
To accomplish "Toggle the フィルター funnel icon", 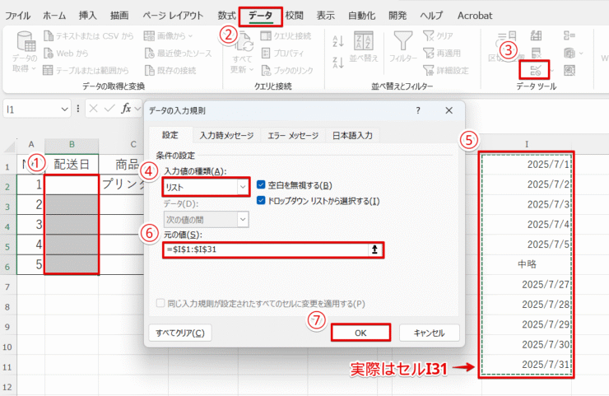I will pos(403,41).
